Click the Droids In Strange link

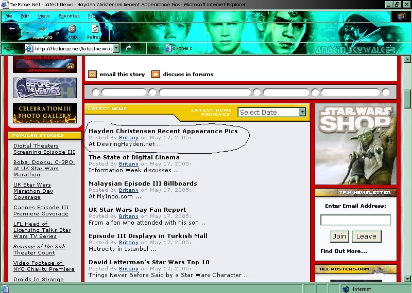coord(38,279)
